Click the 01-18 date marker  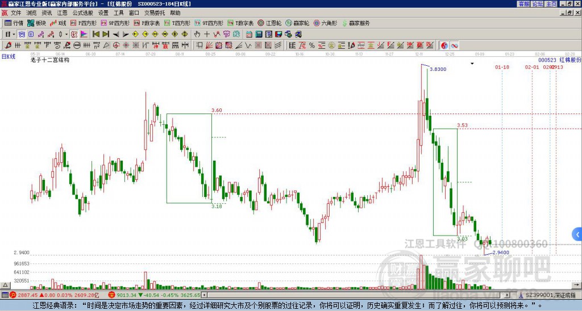502,67
